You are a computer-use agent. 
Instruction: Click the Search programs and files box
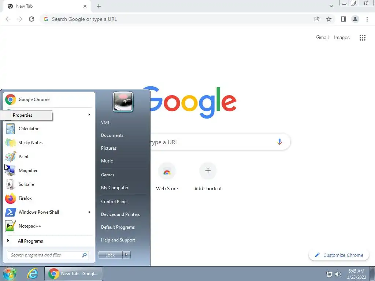click(x=48, y=255)
